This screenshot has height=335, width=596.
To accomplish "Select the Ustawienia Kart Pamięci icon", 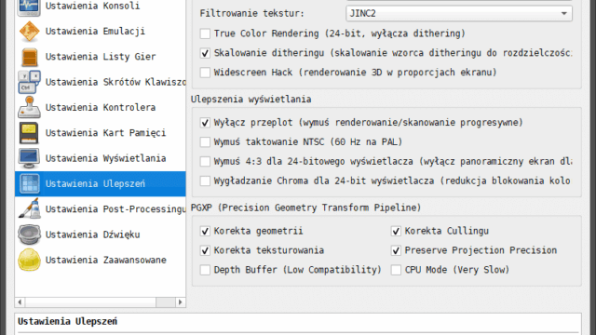I will coord(29,133).
